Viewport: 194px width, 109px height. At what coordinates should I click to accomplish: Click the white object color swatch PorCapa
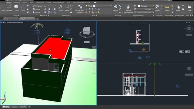139,6
